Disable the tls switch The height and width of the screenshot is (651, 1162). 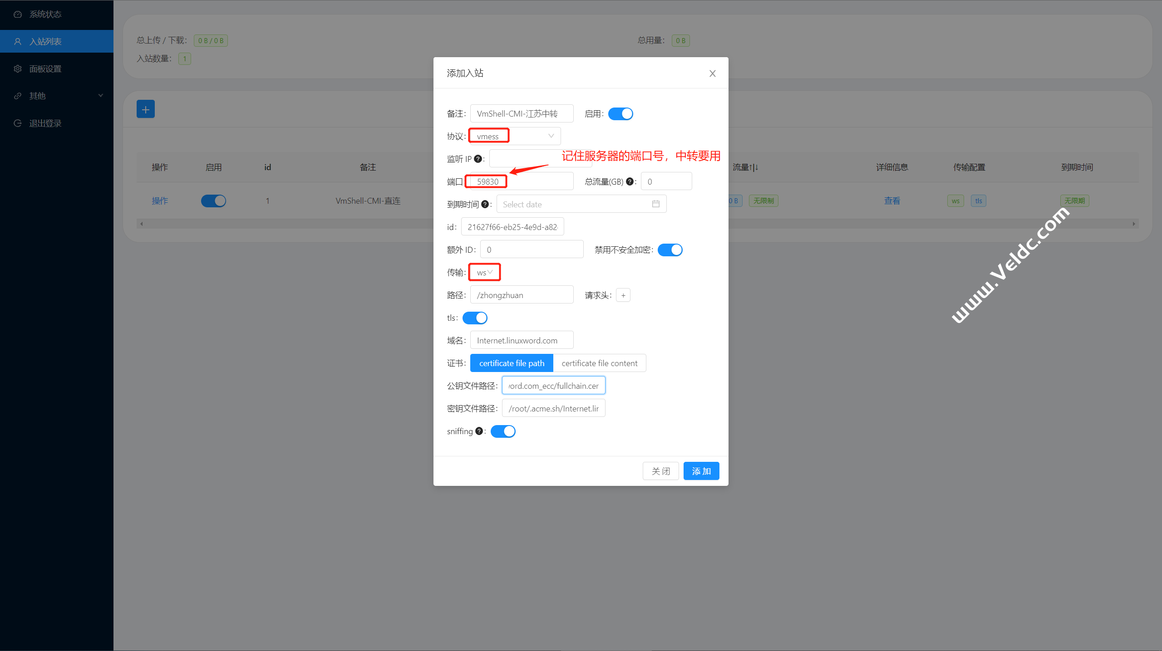(x=475, y=318)
